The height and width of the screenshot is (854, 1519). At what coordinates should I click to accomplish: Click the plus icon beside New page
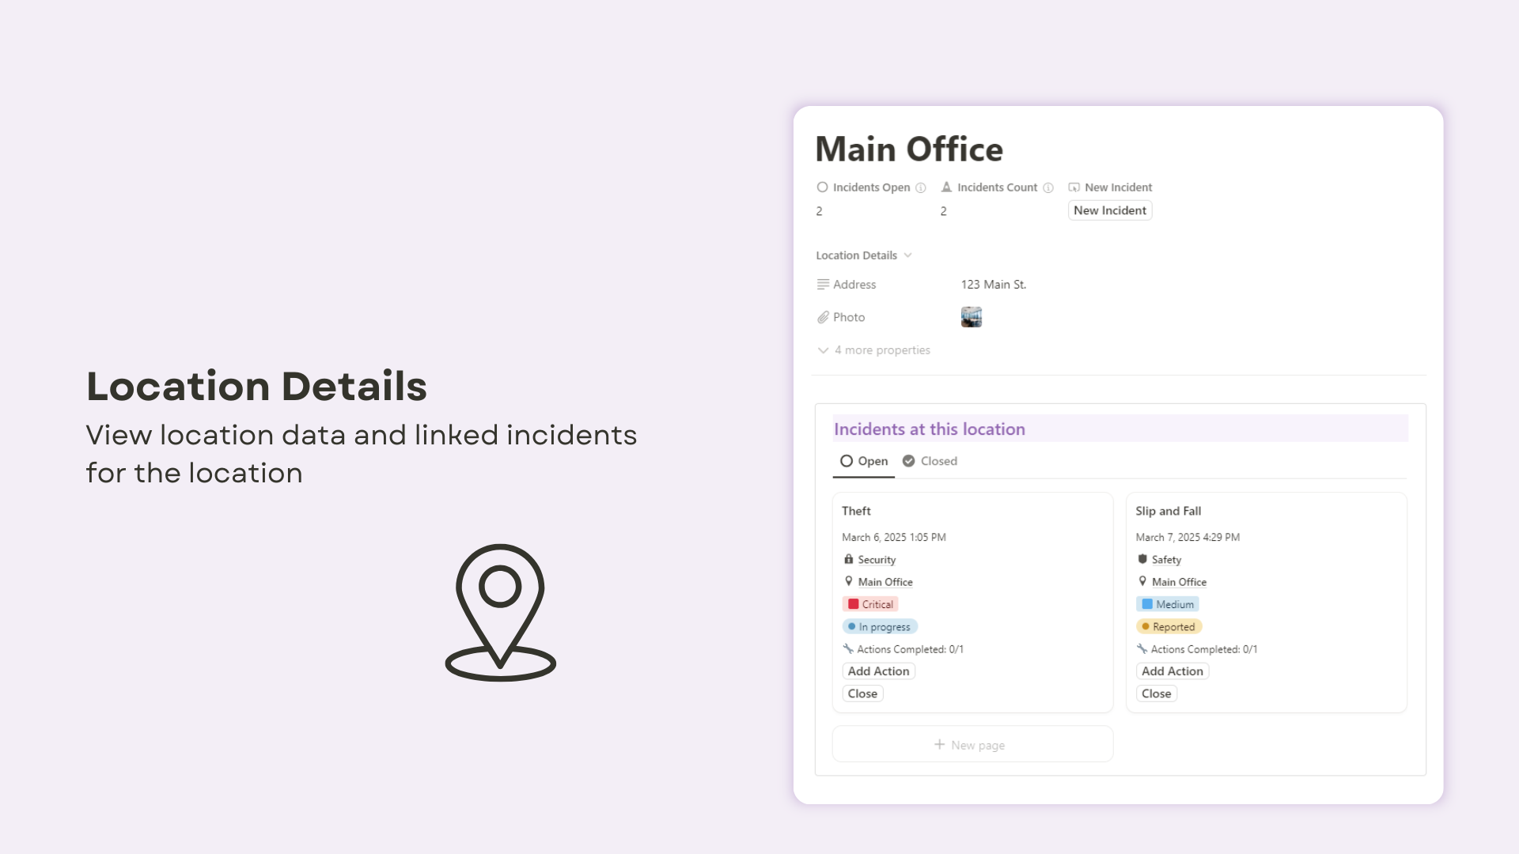coord(939,744)
